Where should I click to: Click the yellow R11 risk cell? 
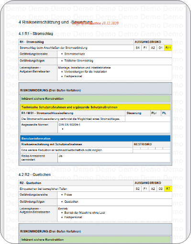tap(168, 48)
